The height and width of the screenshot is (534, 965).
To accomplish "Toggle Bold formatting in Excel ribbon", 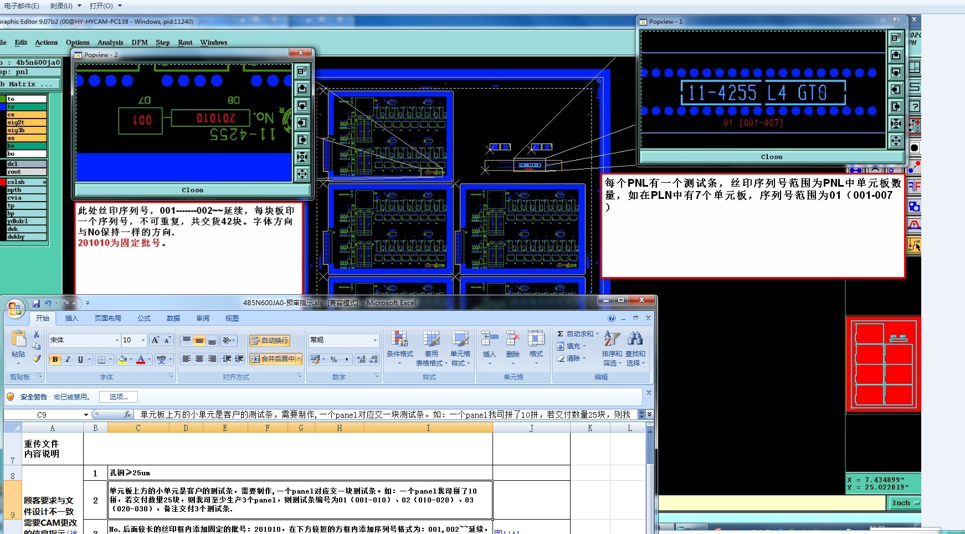I will (55, 360).
